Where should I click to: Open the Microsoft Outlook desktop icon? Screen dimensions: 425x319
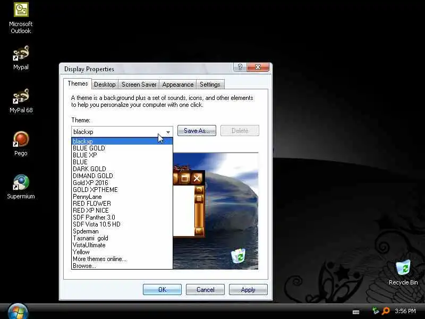(x=21, y=18)
